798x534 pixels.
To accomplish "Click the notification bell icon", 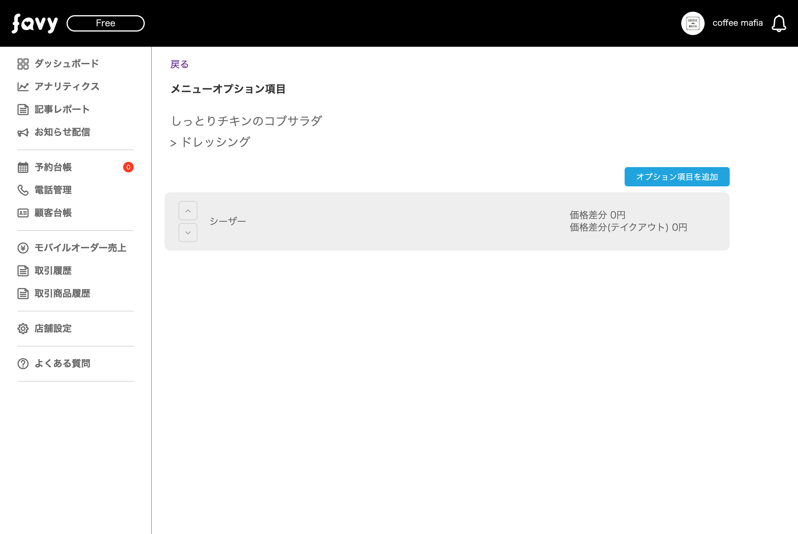I will coord(779,23).
